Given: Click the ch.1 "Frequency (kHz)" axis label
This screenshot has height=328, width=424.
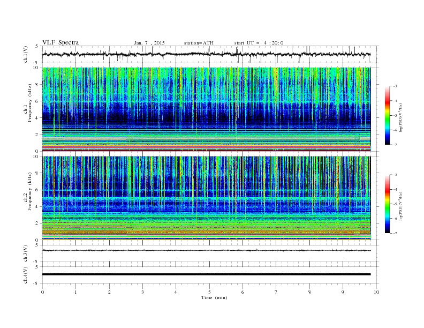Looking at the screenshot, I should 30,103.
